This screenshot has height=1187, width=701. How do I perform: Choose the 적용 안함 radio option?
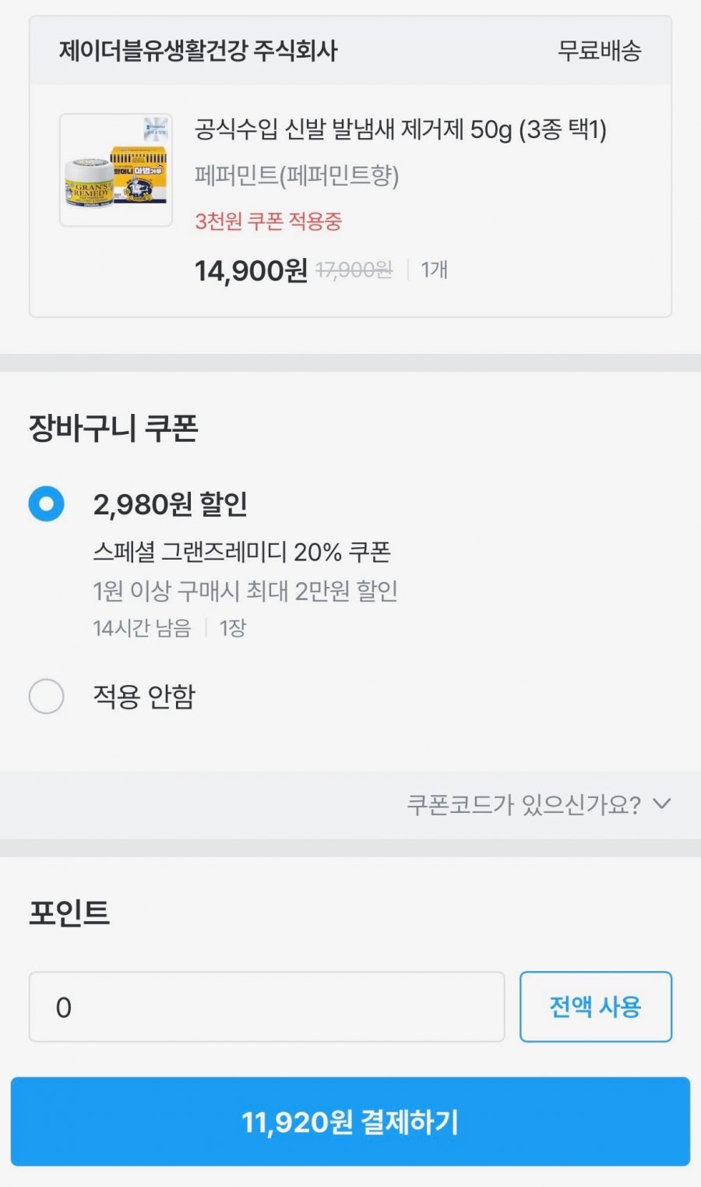pyautogui.click(x=47, y=696)
